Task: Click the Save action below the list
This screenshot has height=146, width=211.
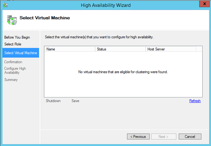Action: pos(75,101)
